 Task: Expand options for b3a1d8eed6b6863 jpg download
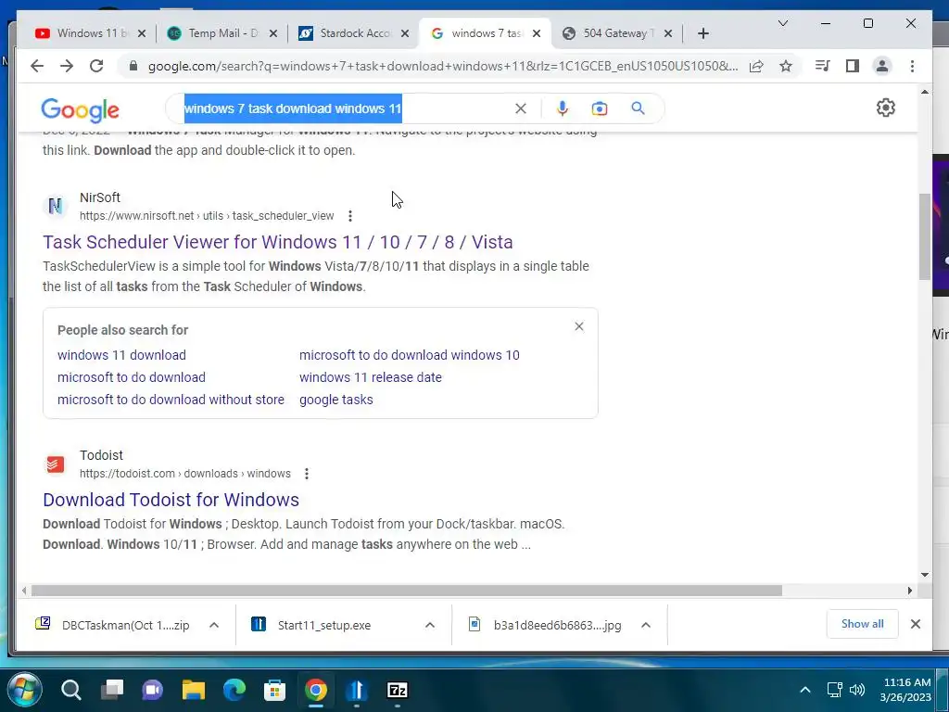(x=646, y=625)
